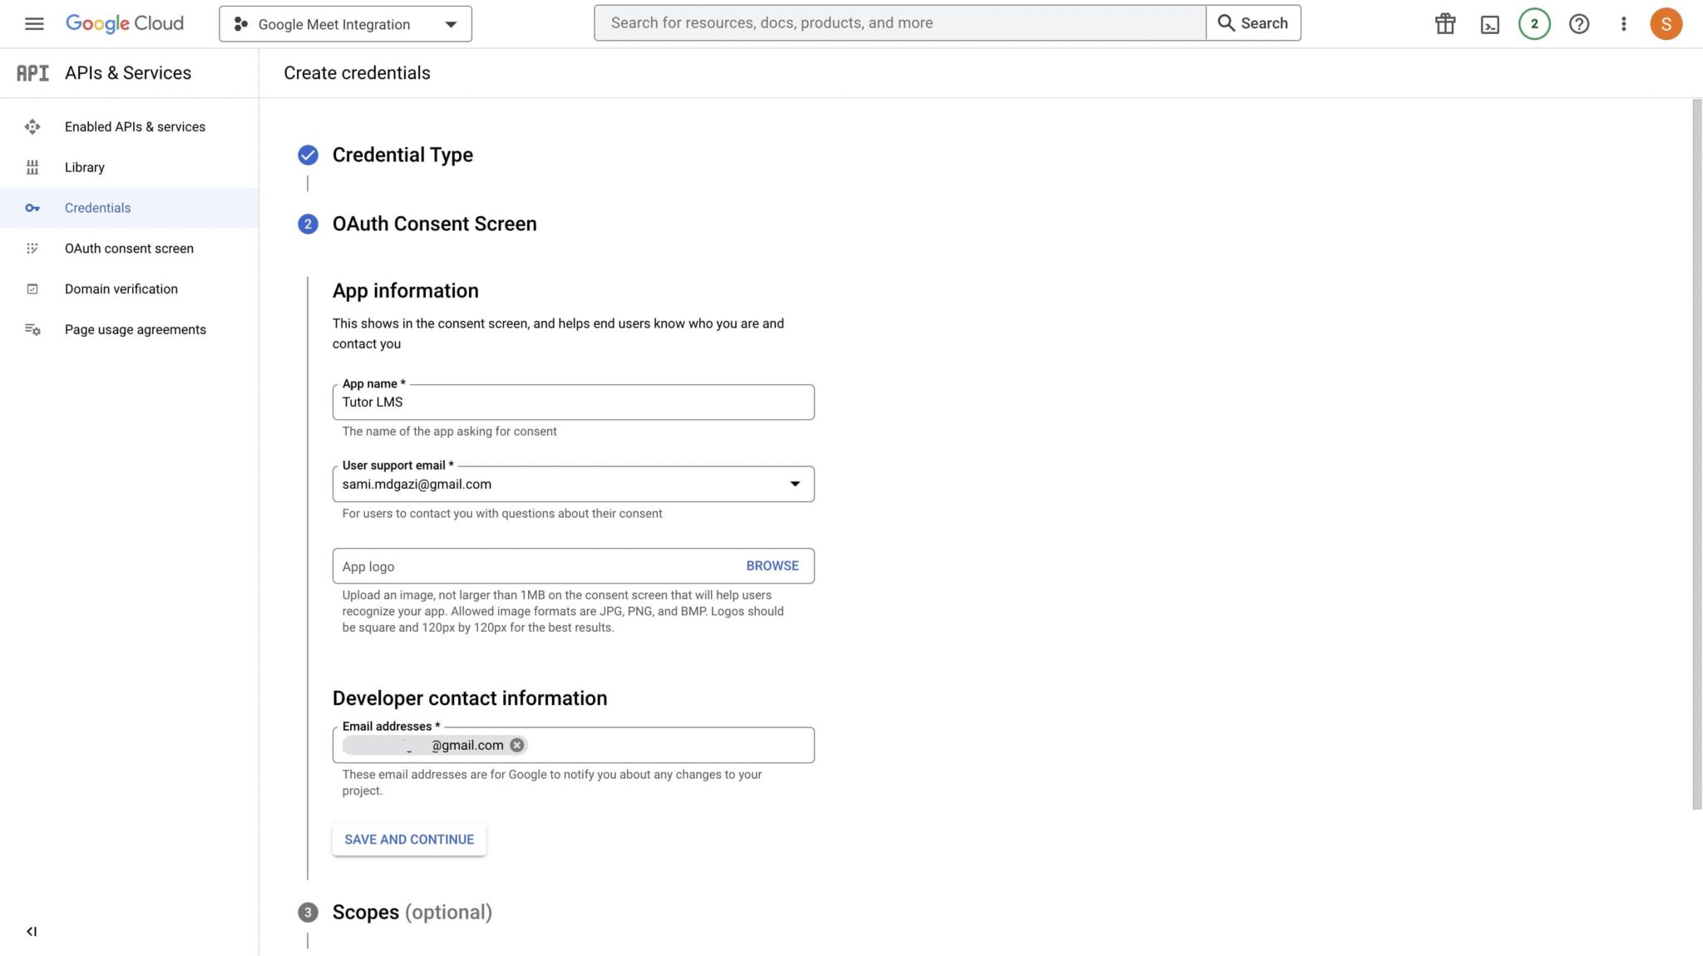
Task: Open the User support email dropdown
Action: coord(795,483)
